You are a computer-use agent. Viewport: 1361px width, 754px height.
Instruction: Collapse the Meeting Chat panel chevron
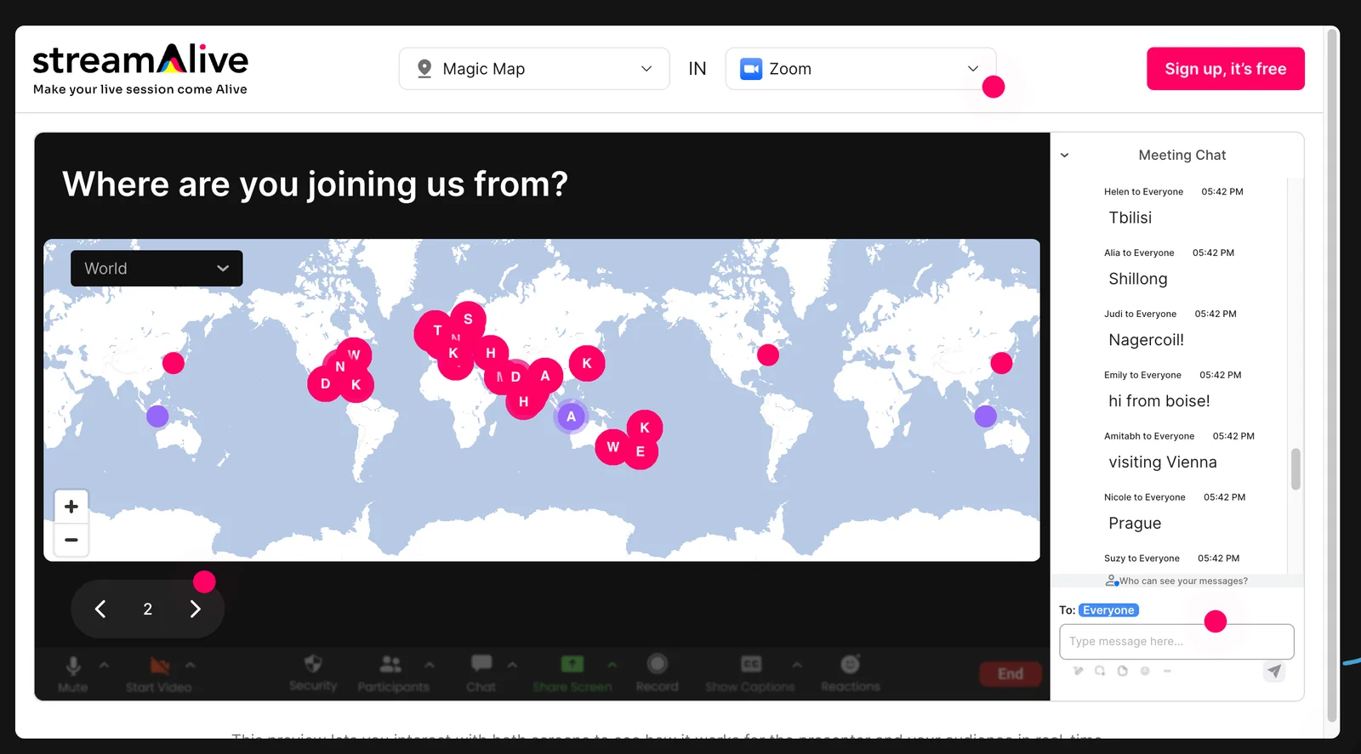[1064, 156]
